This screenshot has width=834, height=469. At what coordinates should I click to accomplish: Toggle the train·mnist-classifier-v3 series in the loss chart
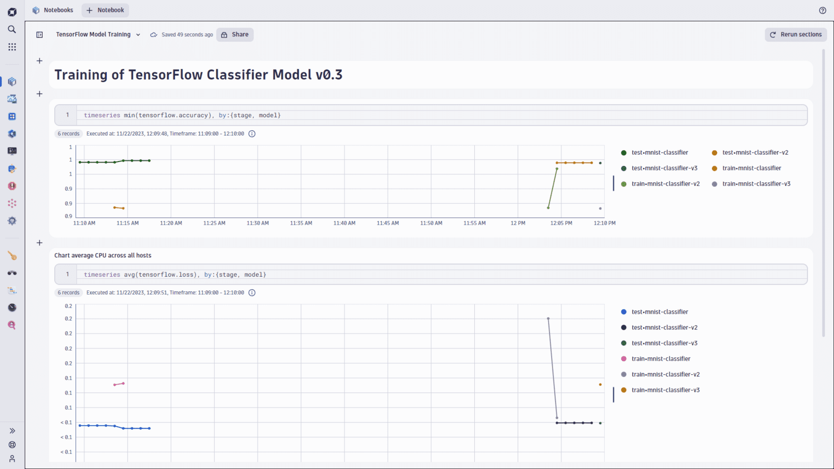click(x=665, y=390)
